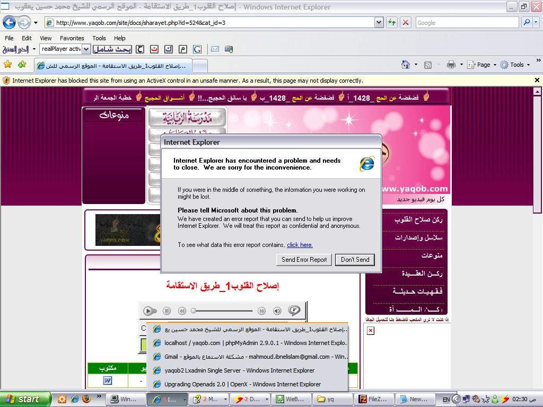Click the RSS feeds icon
This screenshot has height=407, width=543.
428,65
